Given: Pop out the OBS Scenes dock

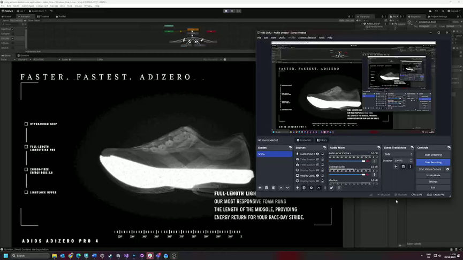Looking at the screenshot, I should 291,147.
